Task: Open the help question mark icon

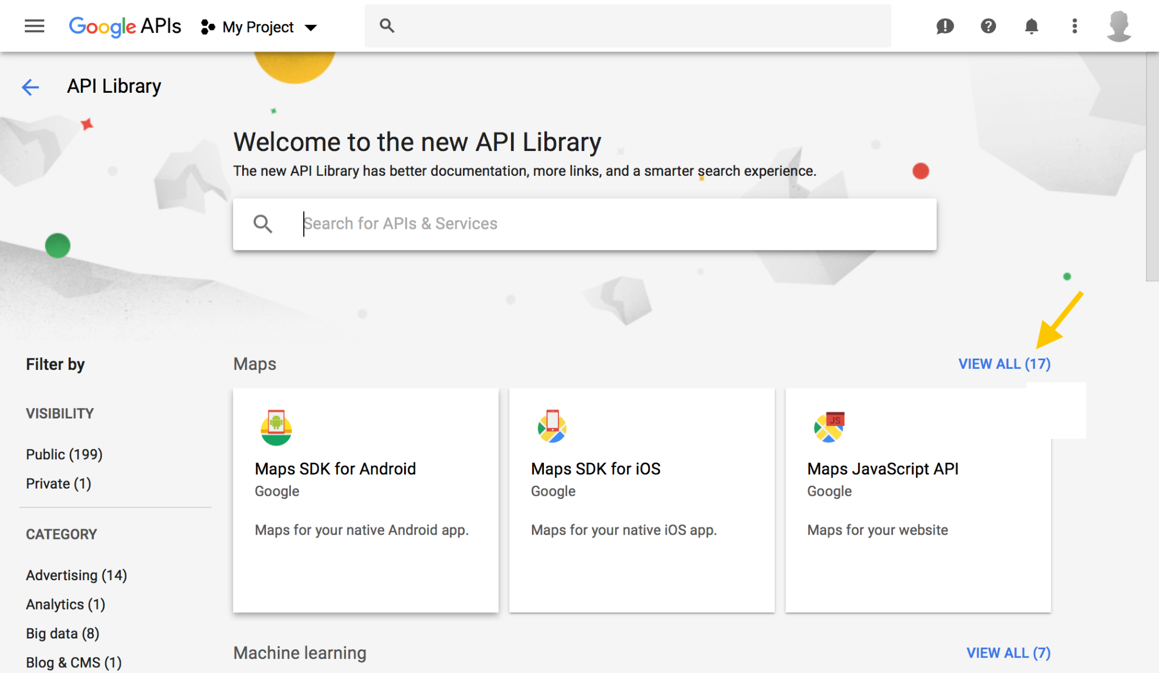Action: pos(988,26)
